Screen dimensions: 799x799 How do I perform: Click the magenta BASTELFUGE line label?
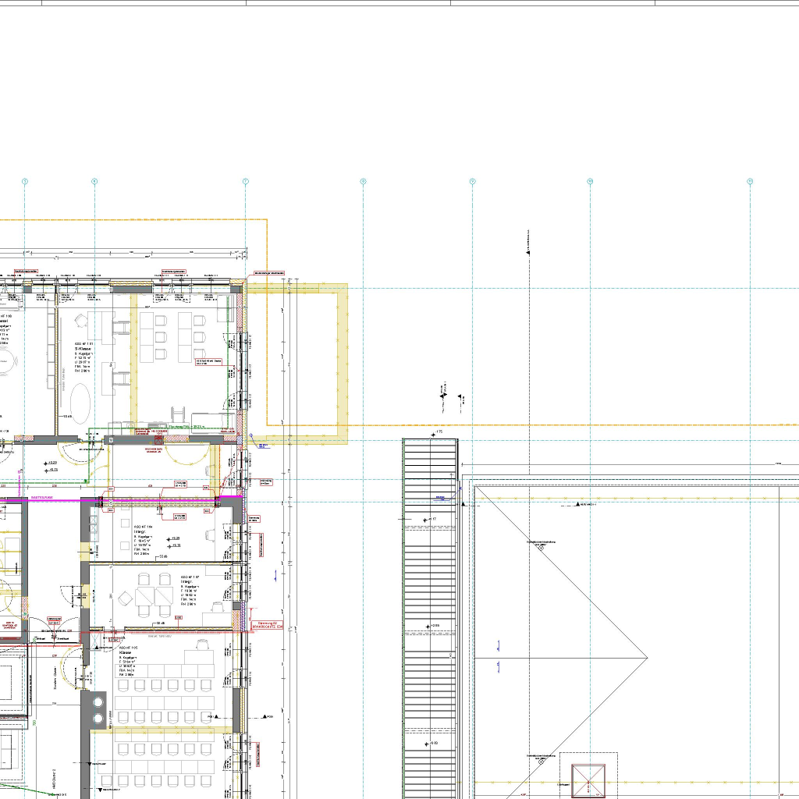pos(41,497)
